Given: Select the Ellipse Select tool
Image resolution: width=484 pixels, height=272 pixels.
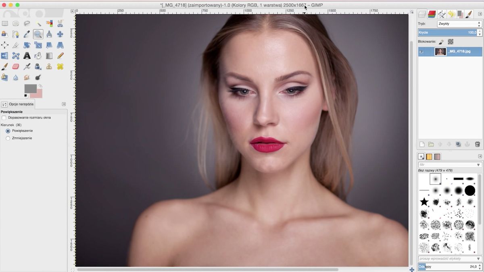Looking at the screenshot, I should (16, 23).
